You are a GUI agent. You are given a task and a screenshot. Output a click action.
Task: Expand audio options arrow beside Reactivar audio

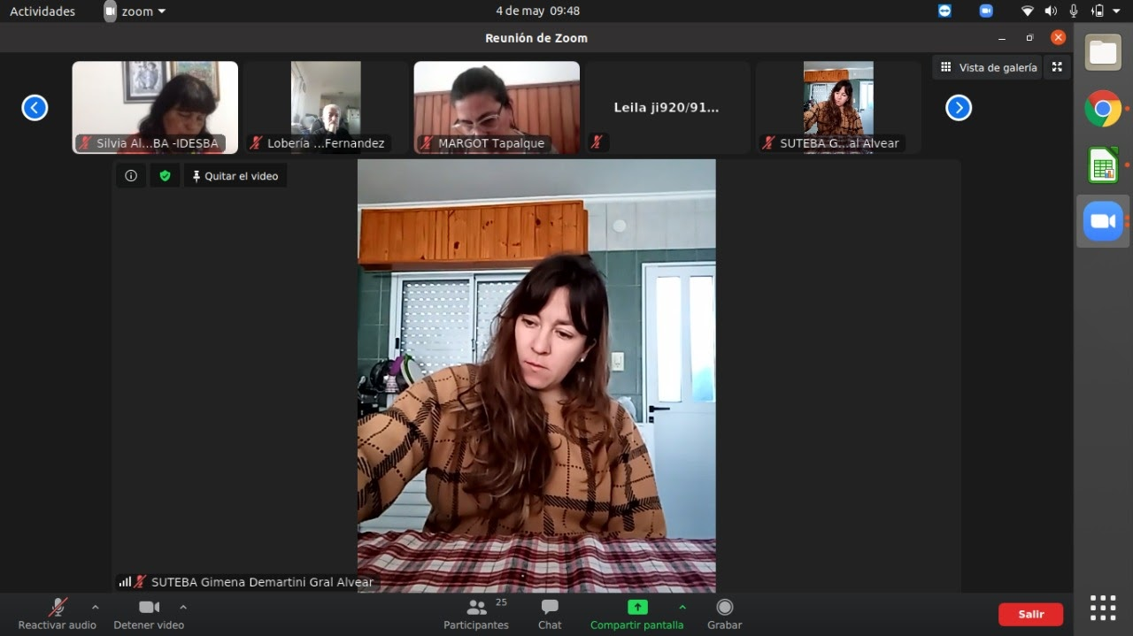click(x=96, y=607)
